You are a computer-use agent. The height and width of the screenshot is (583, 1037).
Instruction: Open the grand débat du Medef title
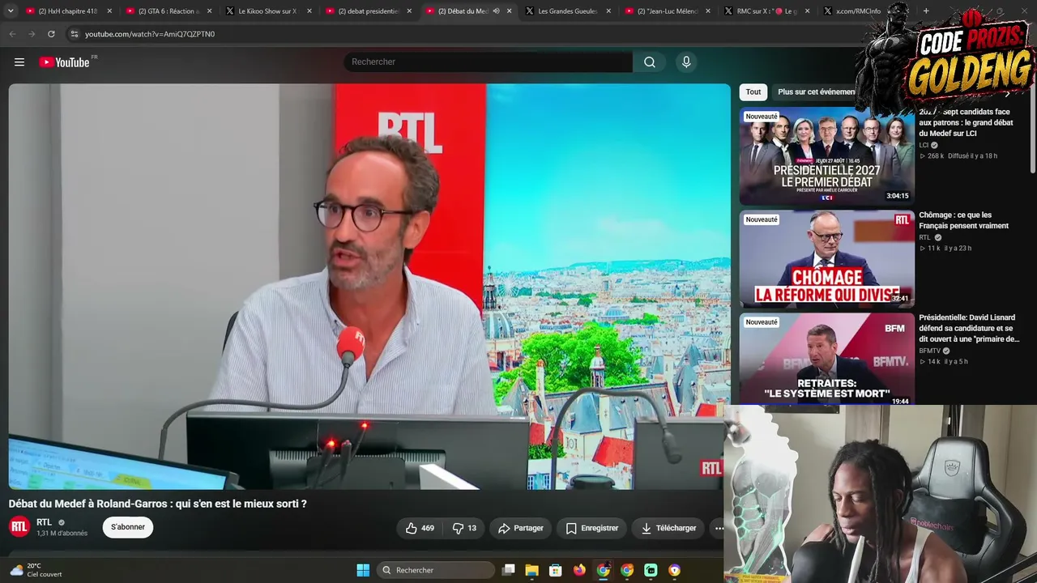pyautogui.click(x=967, y=122)
